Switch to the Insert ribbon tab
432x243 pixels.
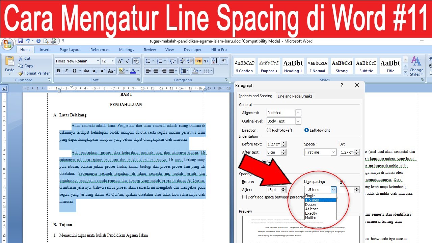(45, 50)
